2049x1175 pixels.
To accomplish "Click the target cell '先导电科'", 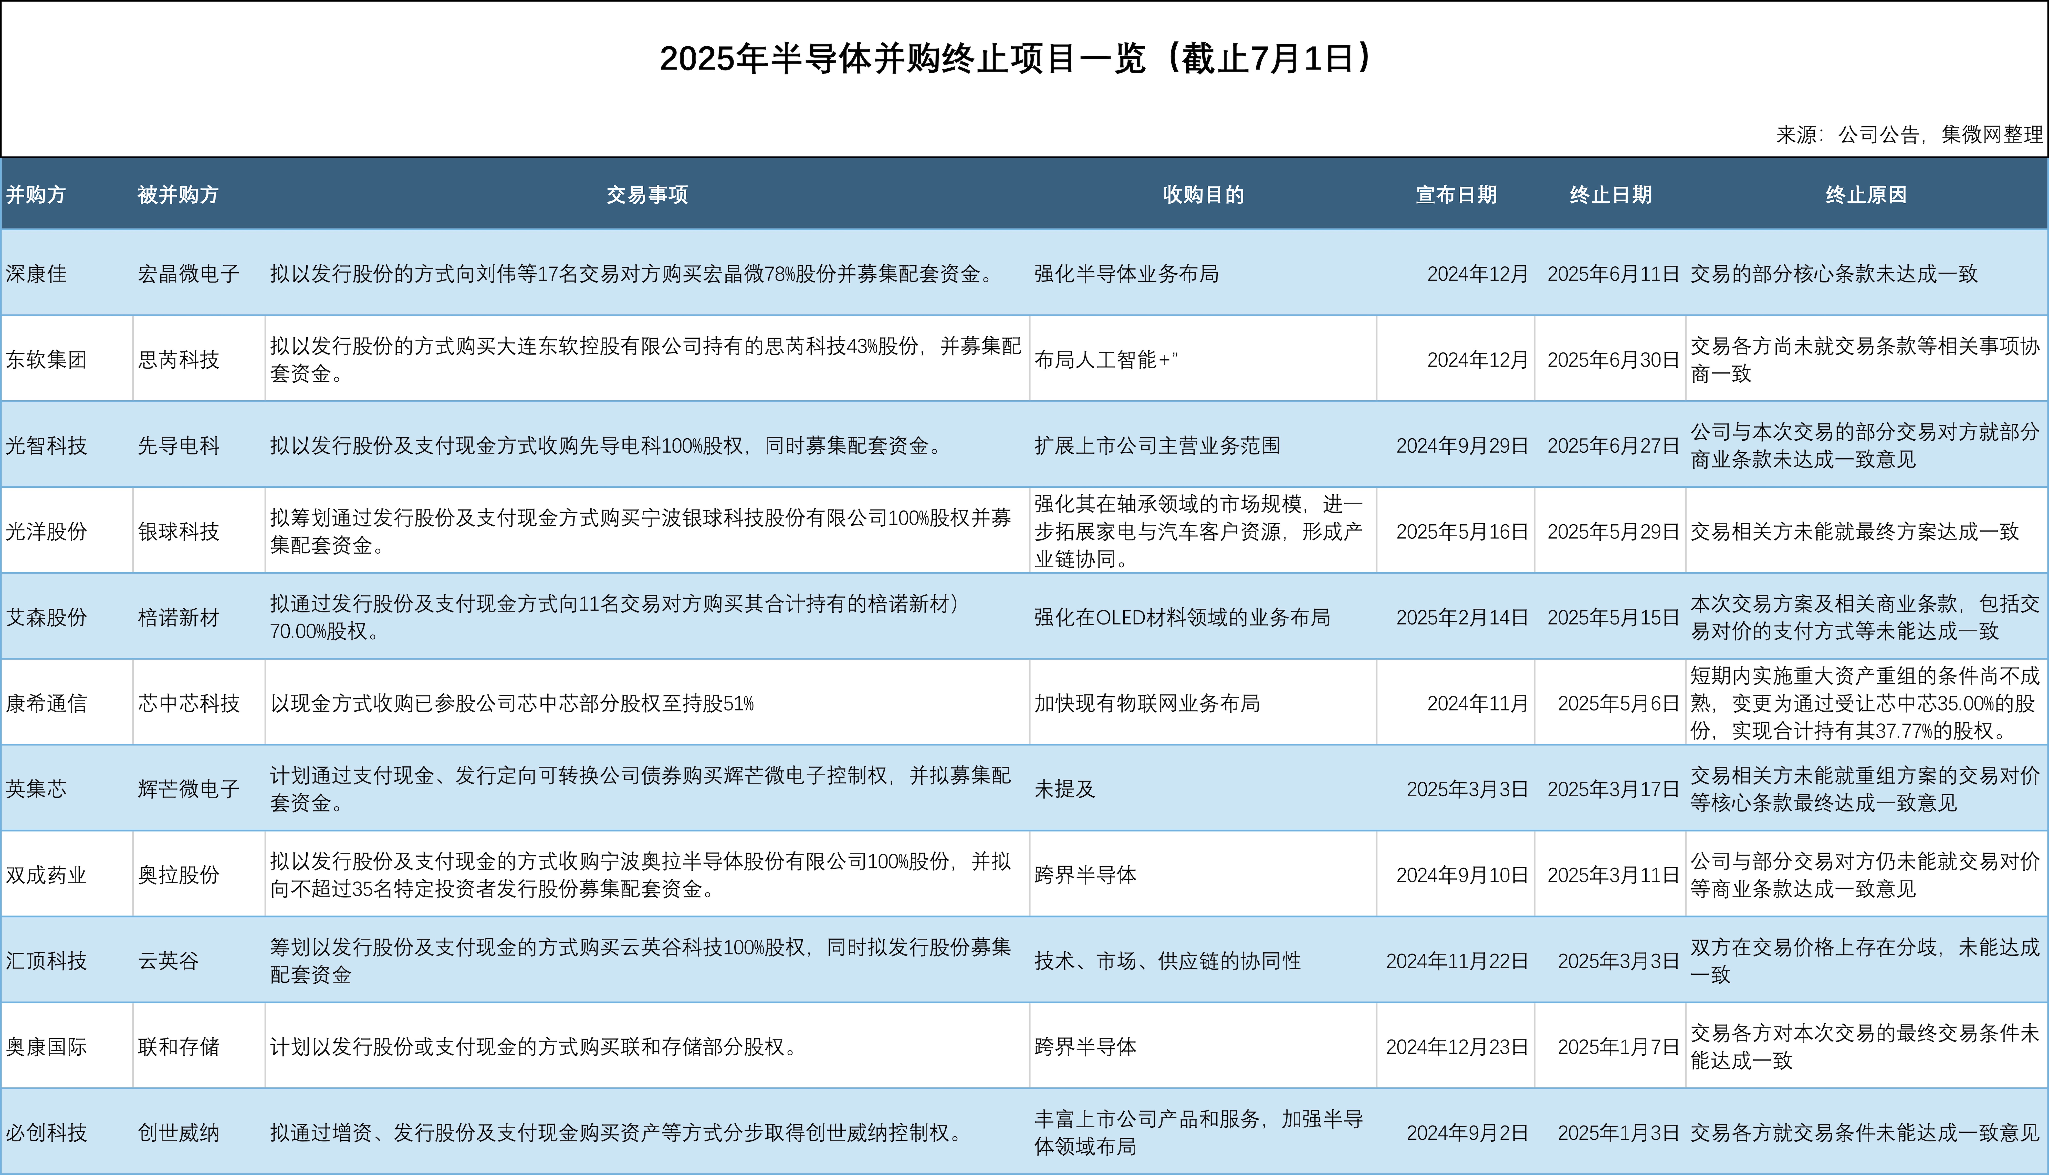I will tap(178, 445).
